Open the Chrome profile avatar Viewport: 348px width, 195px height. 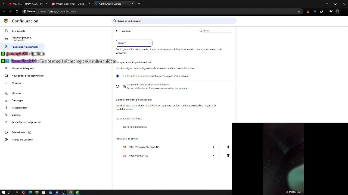coord(337,11)
